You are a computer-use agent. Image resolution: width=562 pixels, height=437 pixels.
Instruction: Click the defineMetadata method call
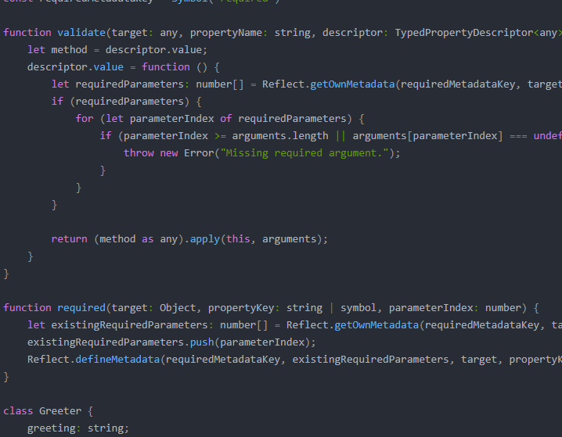tap(117, 359)
